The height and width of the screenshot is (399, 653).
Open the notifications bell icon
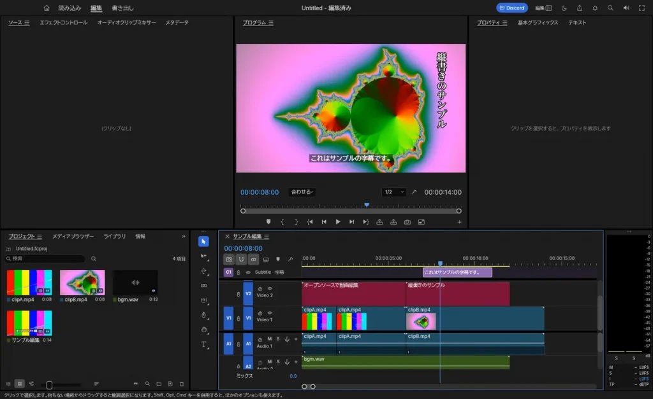595,8
